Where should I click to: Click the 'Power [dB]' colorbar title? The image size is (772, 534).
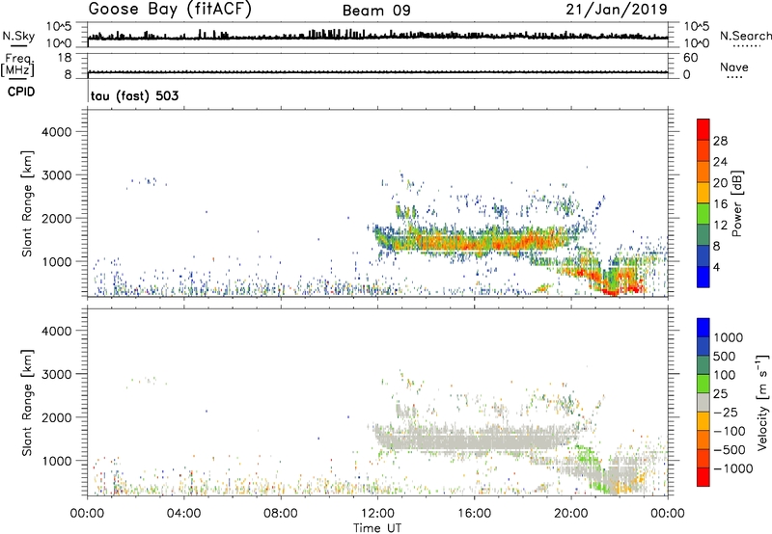click(x=736, y=203)
